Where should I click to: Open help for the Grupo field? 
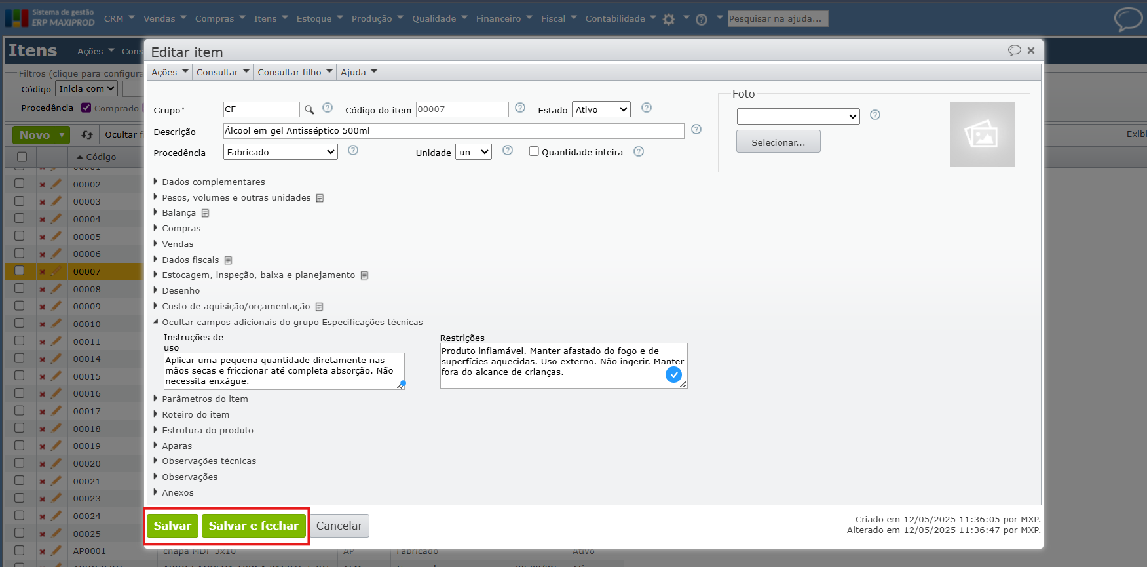pos(328,108)
